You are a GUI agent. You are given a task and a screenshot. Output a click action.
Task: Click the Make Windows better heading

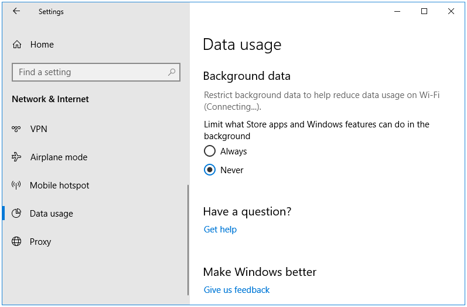(260, 272)
